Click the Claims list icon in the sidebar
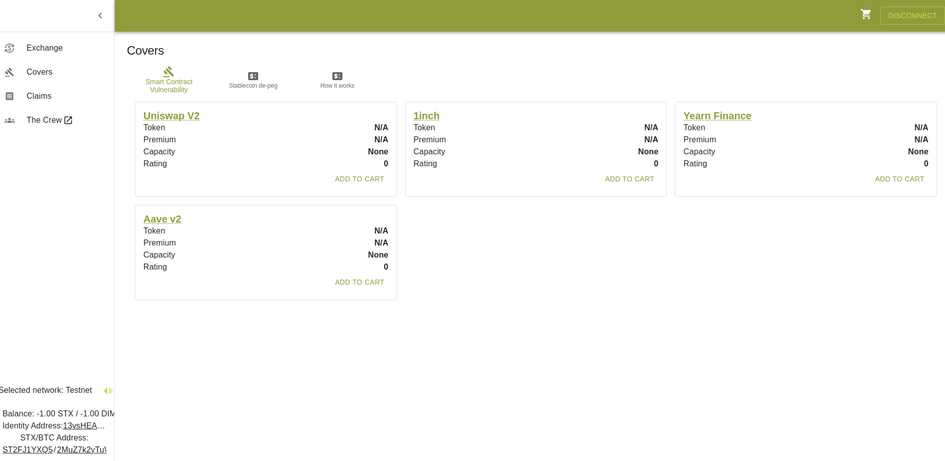This screenshot has height=461, width=945. click(10, 96)
